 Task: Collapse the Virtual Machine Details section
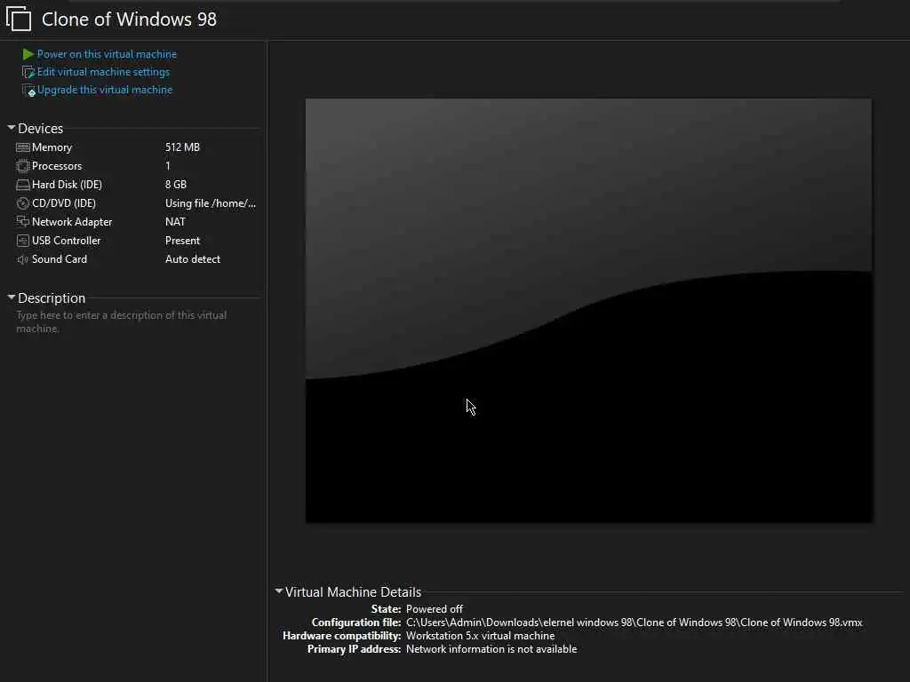278,591
